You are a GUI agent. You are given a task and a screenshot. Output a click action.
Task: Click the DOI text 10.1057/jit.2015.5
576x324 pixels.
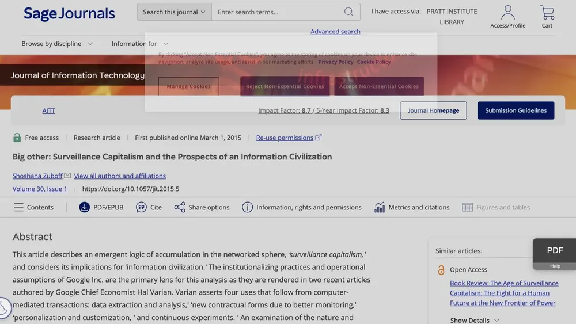click(131, 189)
